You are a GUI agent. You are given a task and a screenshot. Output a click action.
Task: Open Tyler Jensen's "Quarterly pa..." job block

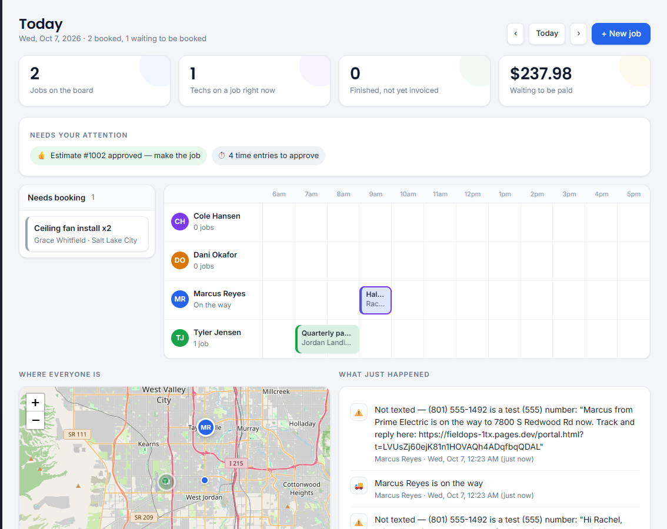(x=327, y=339)
